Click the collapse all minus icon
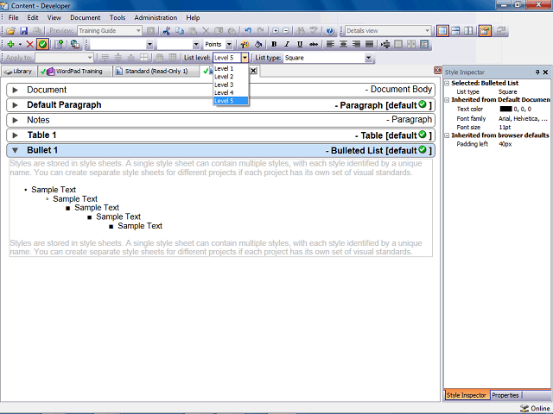 point(286,31)
